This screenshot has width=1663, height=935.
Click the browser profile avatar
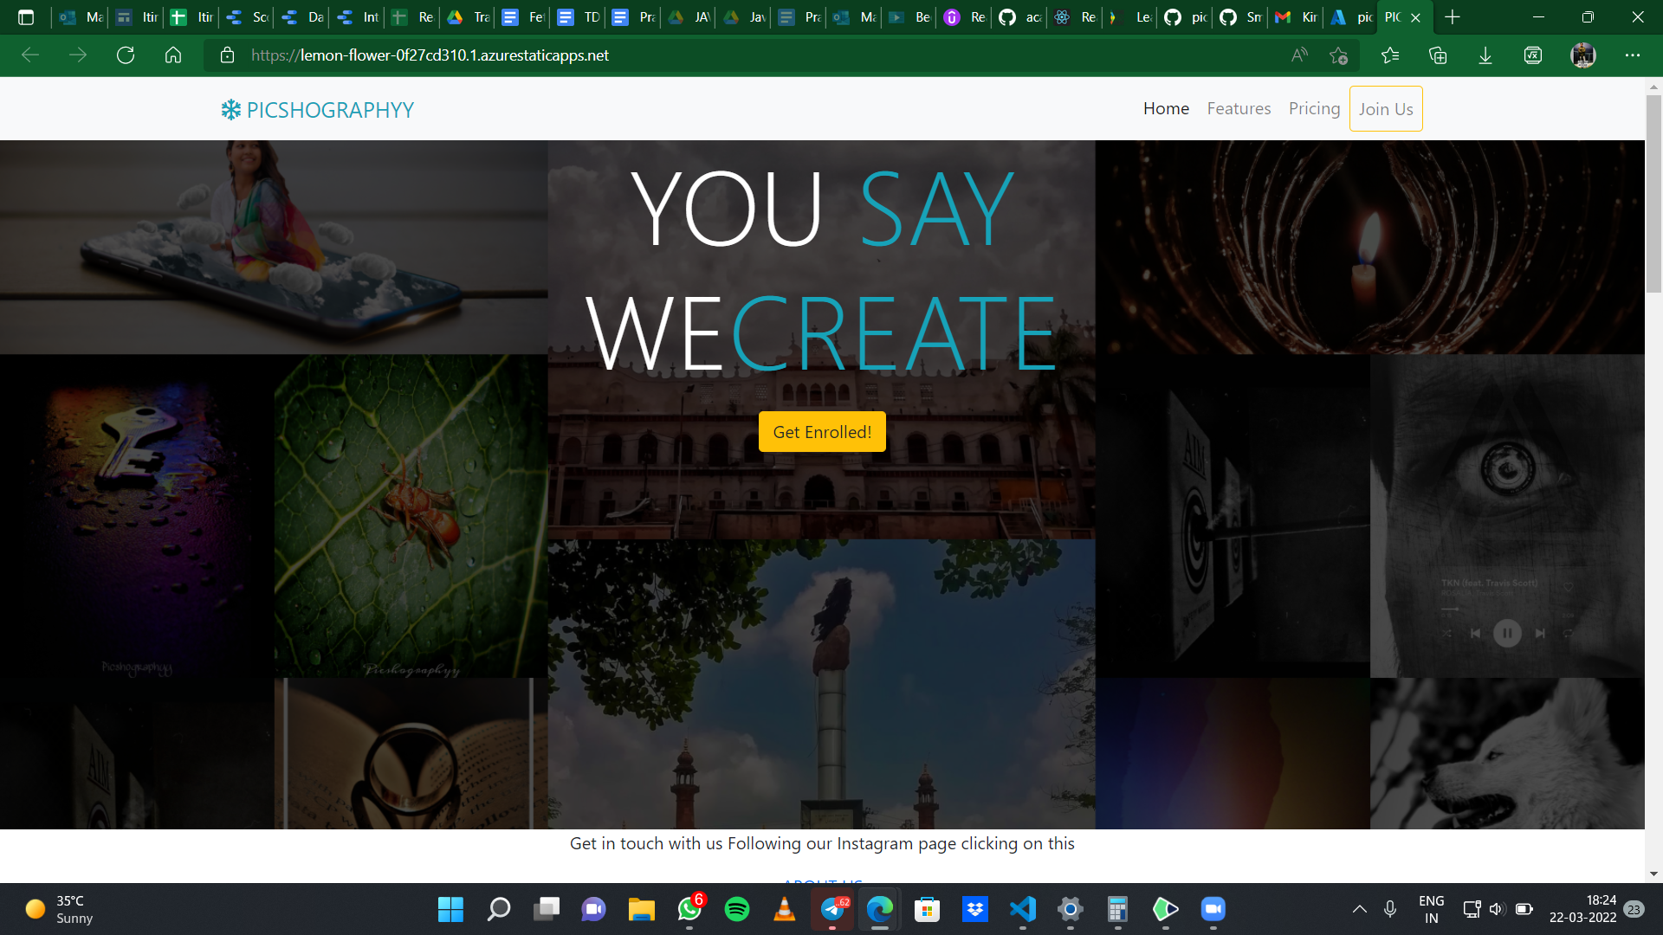[1583, 55]
